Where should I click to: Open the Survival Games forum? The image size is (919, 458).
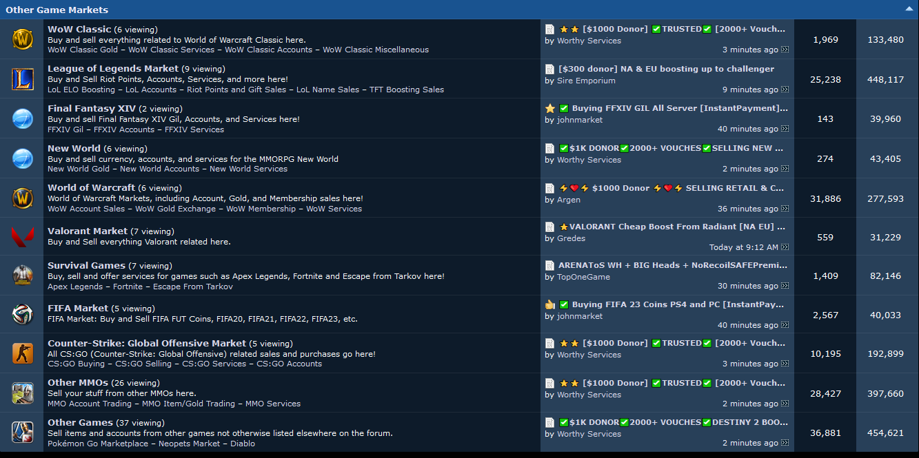86,265
